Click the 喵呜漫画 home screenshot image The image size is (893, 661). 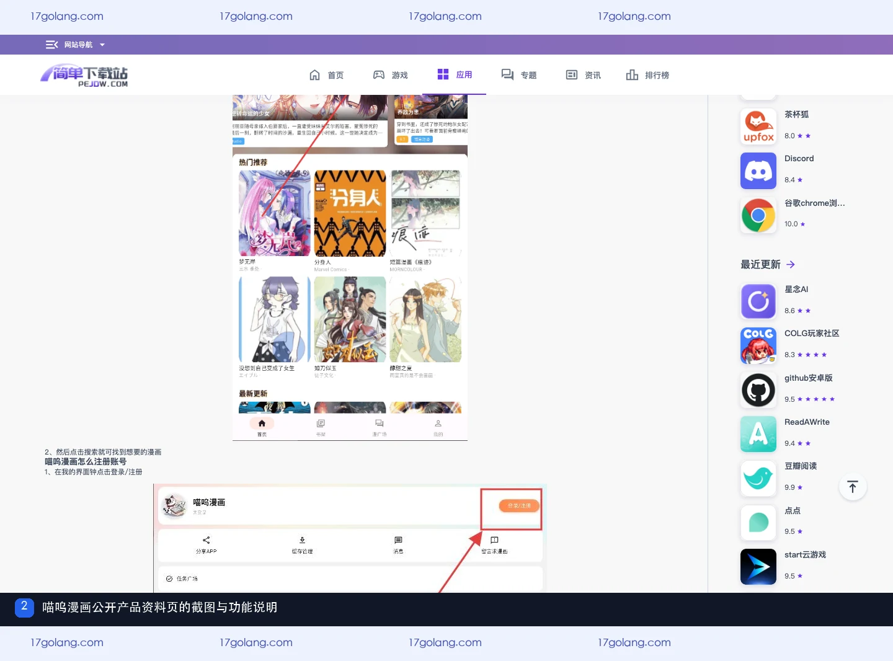pyautogui.click(x=350, y=268)
